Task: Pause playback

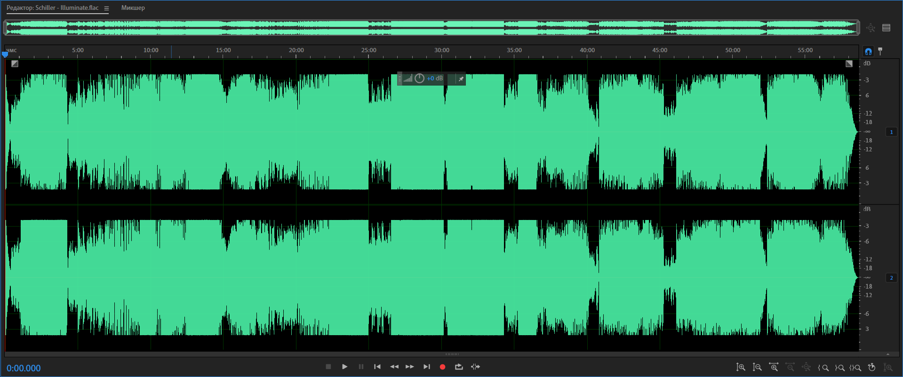Action: pos(361,367)
